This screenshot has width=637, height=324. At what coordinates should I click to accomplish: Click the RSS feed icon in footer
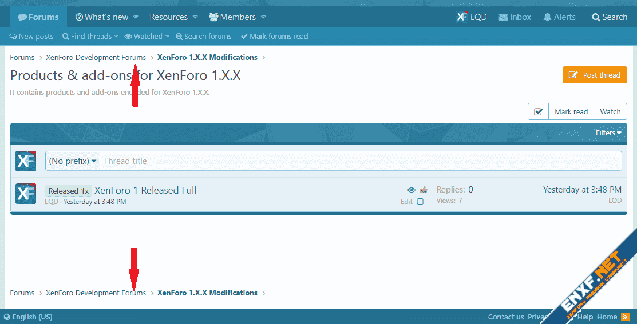[625, 317]
